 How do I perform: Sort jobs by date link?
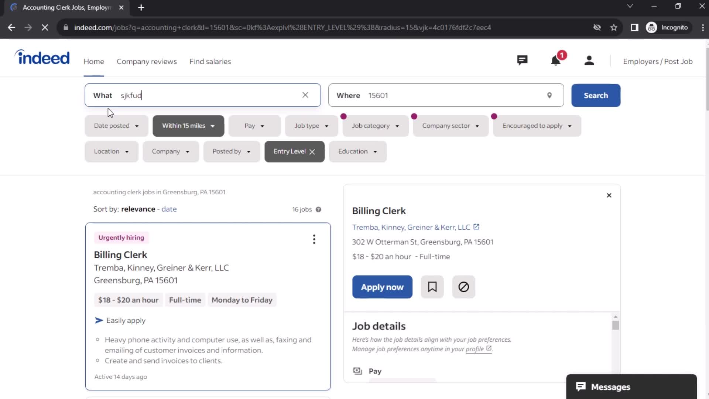[x=169, y=208]
